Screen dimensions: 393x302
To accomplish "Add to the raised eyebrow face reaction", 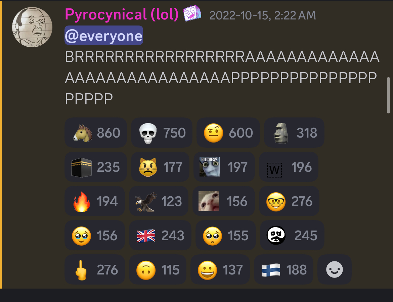I will [x=228, y=133].
